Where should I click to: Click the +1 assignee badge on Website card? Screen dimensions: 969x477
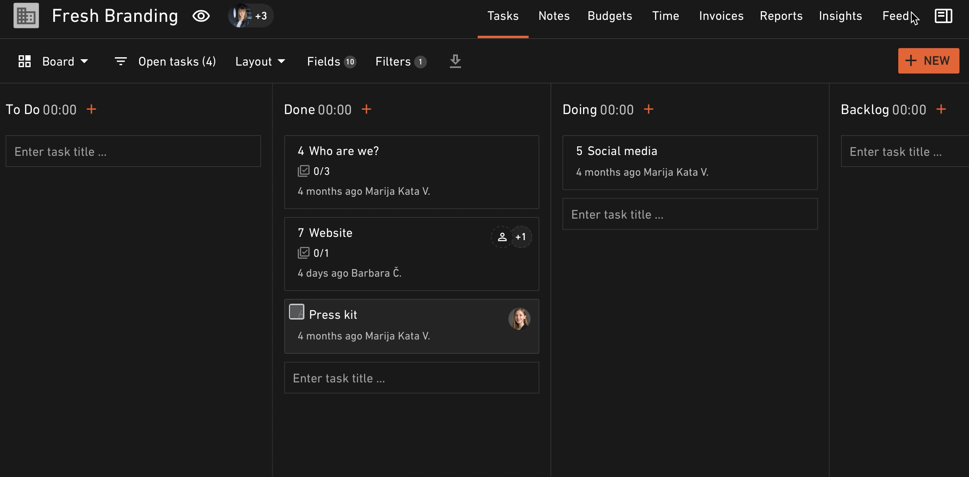click(x=521, y=237)
